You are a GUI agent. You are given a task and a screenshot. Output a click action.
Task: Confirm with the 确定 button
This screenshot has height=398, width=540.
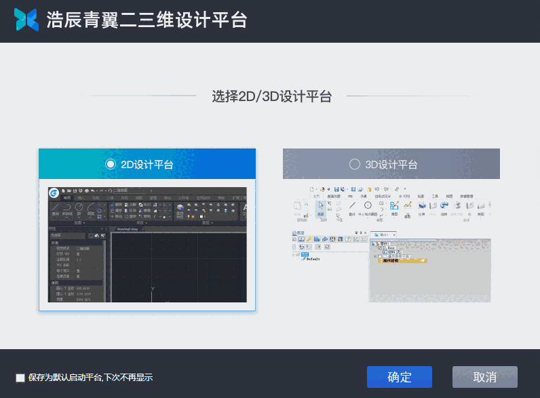coord(400,377)
